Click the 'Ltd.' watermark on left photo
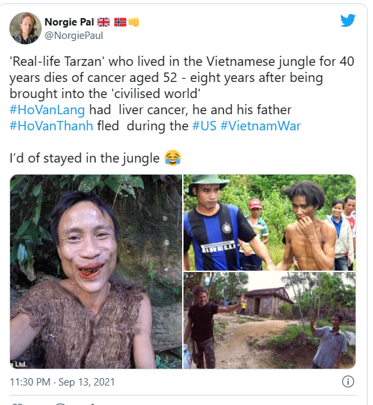 point(19,364)
